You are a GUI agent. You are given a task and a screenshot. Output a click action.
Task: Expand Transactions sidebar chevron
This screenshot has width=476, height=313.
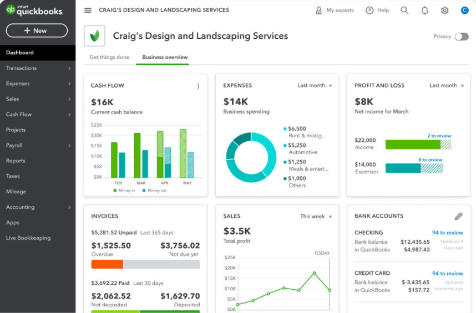coord(69,68)
